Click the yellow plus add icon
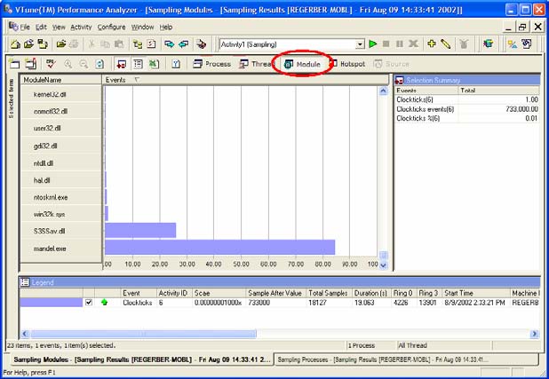 coord(432,43)
